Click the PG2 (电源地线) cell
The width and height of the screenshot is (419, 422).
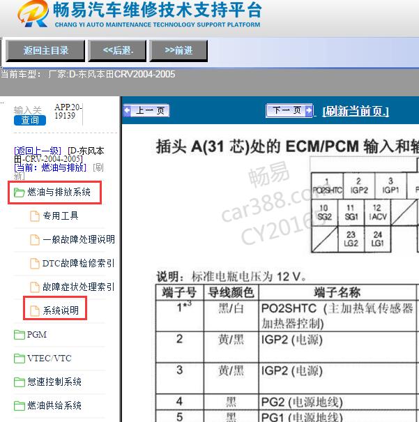(x=337, y=402)
